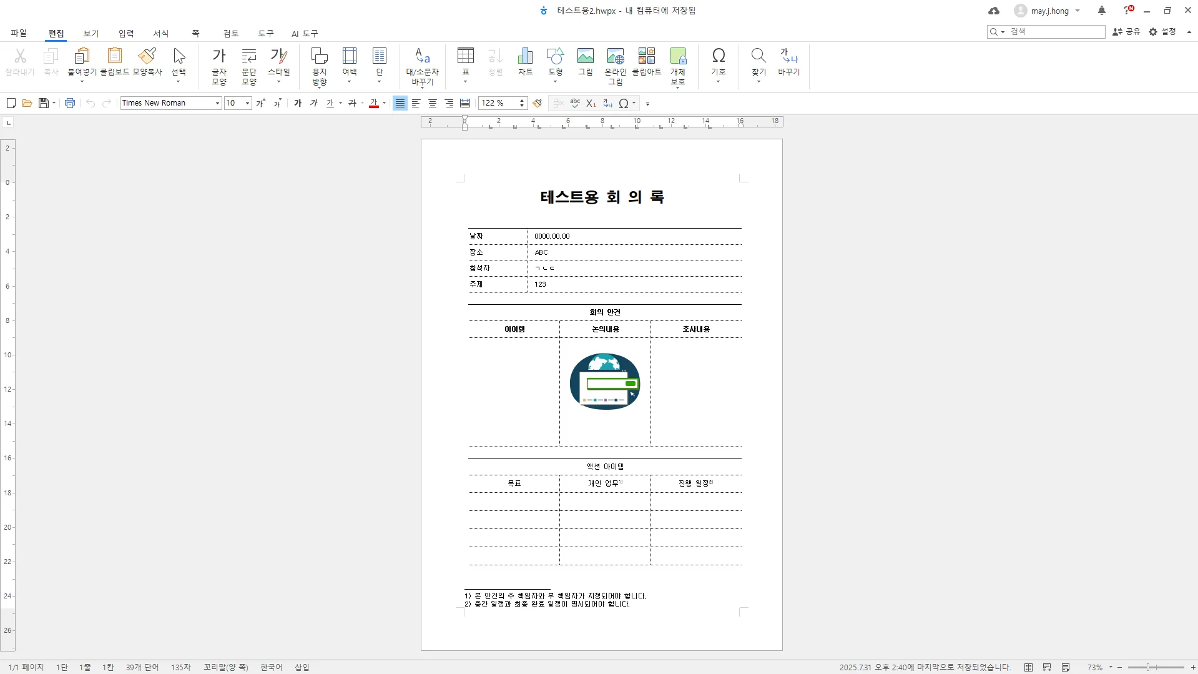Switch to the 검토 review tab
Viewport: 1198px width, 674px height.
point(231,33)
